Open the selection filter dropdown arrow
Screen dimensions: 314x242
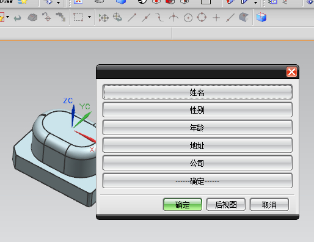tap(8, 16)
